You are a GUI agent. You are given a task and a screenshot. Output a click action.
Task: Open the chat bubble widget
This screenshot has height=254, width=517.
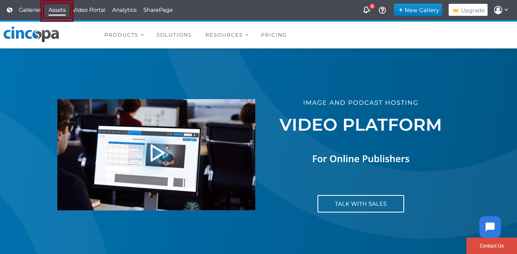point(490,227)
